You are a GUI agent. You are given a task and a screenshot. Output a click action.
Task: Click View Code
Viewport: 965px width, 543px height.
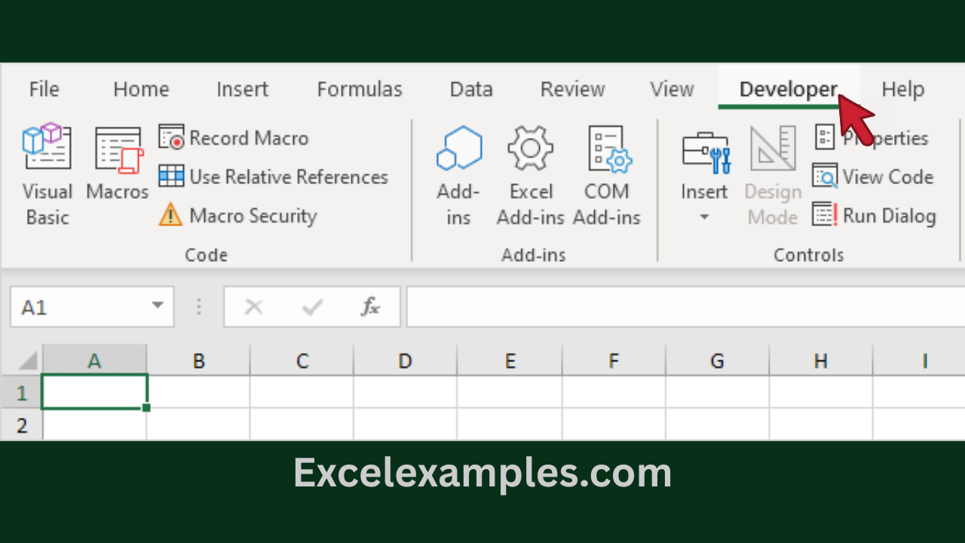tap(873, 177)
